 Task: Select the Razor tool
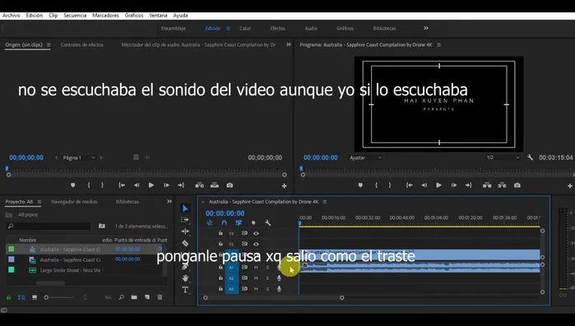(x=185, y=243)
